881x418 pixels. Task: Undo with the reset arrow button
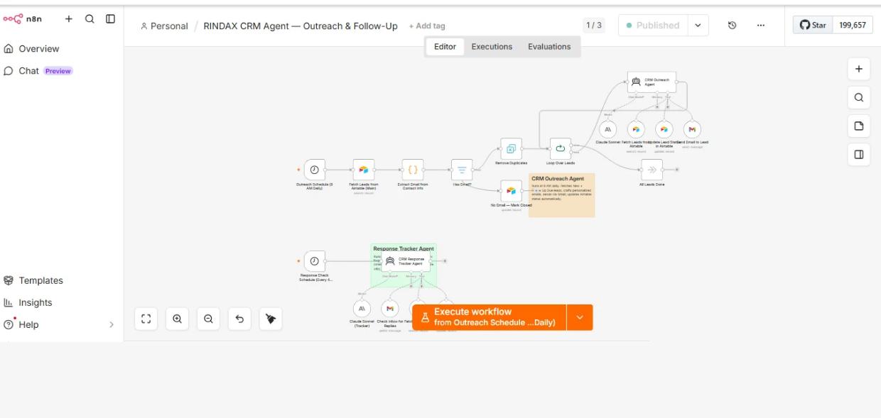click(239, 319)
